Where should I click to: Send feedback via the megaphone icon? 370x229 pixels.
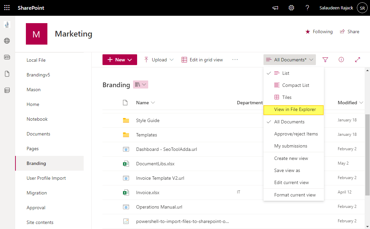coord(275,7)
